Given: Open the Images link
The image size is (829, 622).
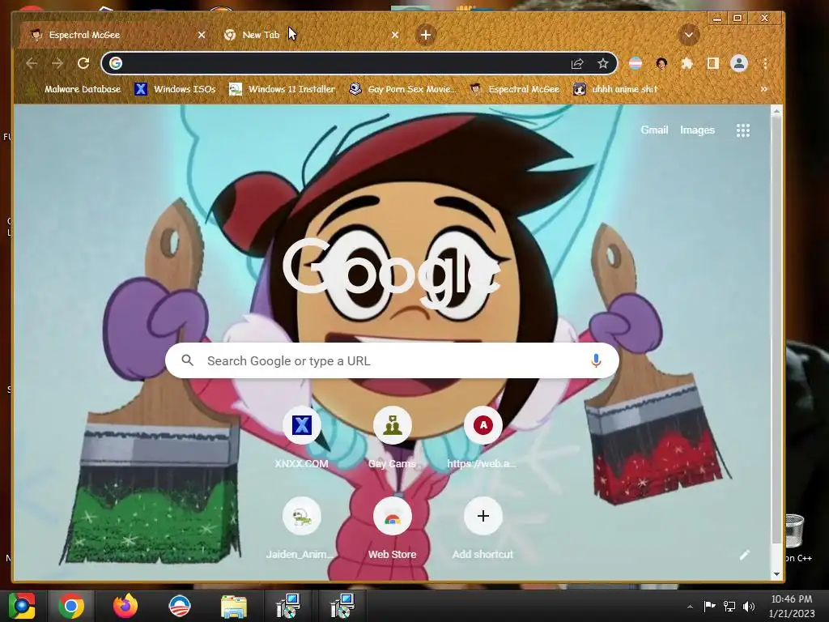Looking at the screenshot, I should click(697, 130).
